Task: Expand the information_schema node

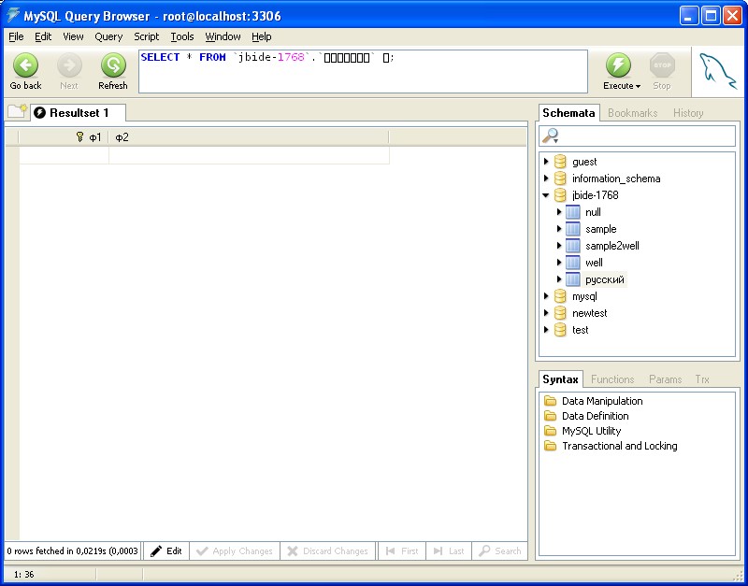Action: point(546,179)
